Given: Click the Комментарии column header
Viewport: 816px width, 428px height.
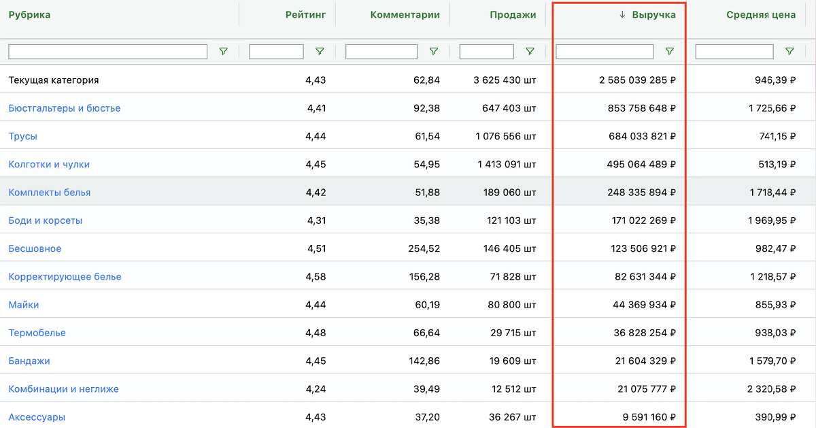Looking at the screenshot, I should point(405,15).
